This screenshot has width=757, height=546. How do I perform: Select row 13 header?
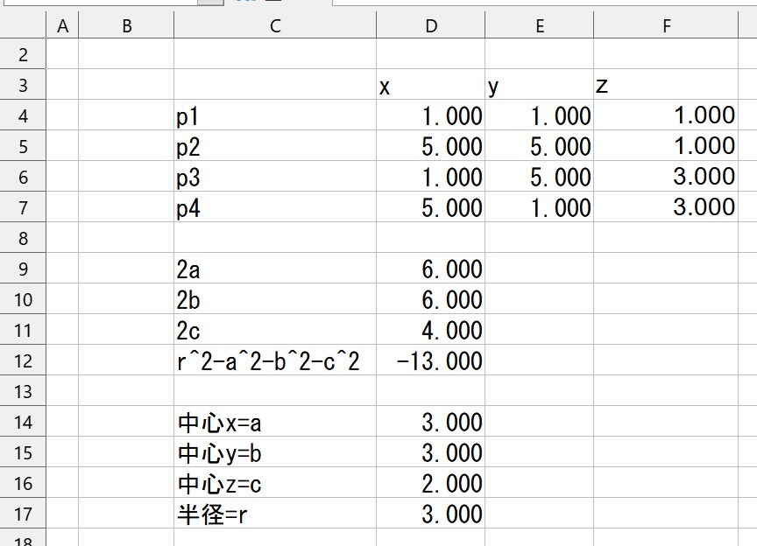click(x=23, y=391)
